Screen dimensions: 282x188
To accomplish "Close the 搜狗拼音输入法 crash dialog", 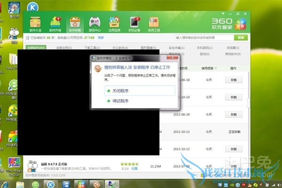I will (172, 57).
